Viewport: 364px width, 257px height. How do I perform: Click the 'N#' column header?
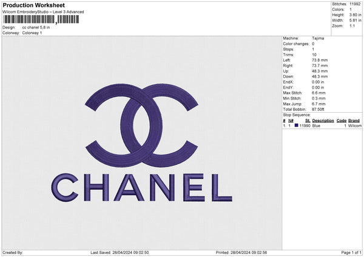[291, 121]
